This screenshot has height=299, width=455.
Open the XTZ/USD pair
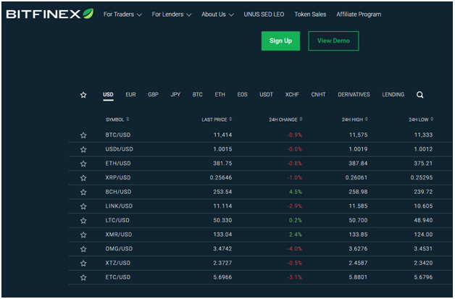(x=117, y=263)
